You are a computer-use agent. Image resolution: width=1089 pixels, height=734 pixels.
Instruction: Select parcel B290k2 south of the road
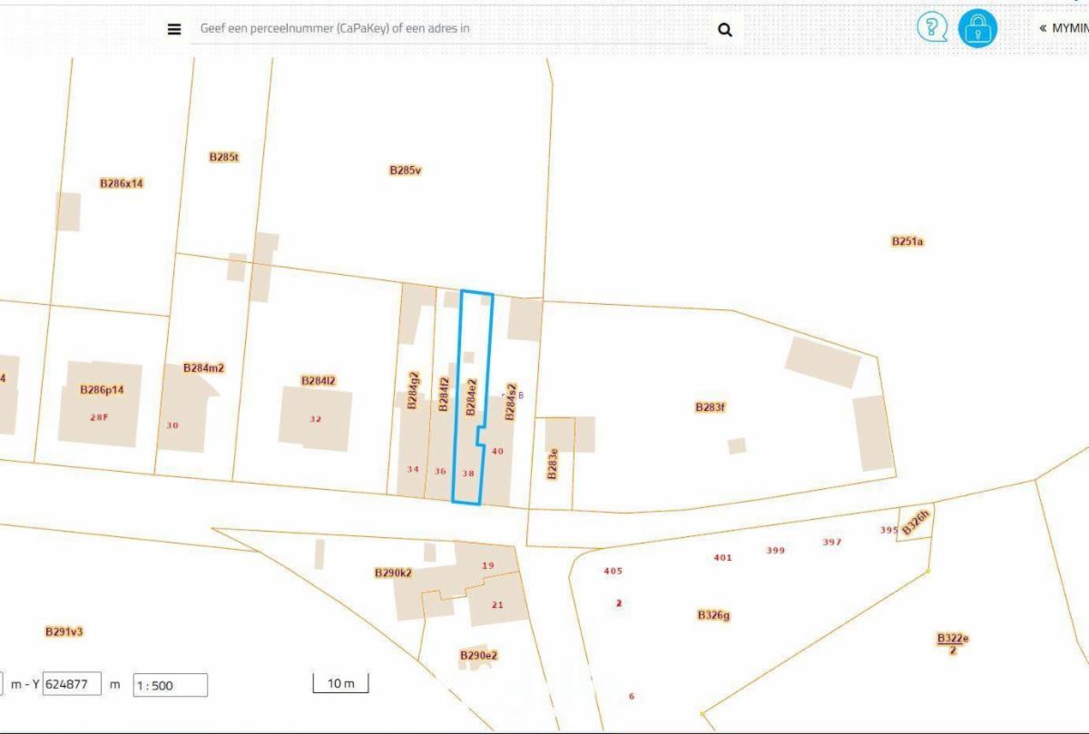(393, 573)
